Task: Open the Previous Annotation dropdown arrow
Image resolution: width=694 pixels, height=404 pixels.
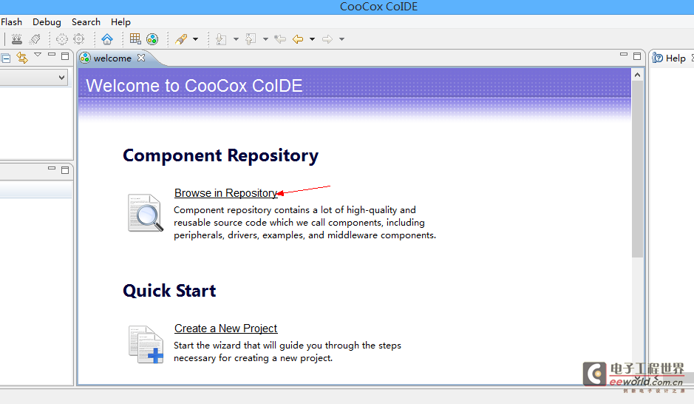Action: pyautogui.click(x=265, y=39)
